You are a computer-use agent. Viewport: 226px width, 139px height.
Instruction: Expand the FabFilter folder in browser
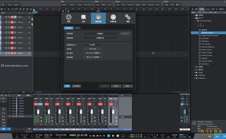tap(195, 75)
